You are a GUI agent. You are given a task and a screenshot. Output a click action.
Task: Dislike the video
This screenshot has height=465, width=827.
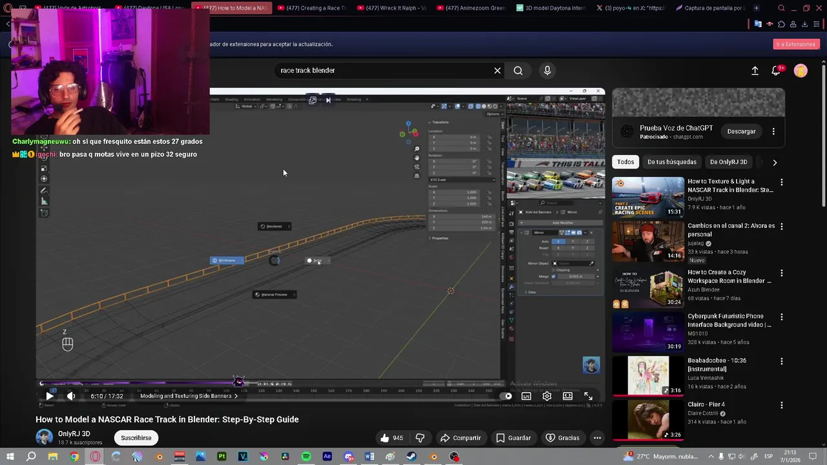[420, 438]
